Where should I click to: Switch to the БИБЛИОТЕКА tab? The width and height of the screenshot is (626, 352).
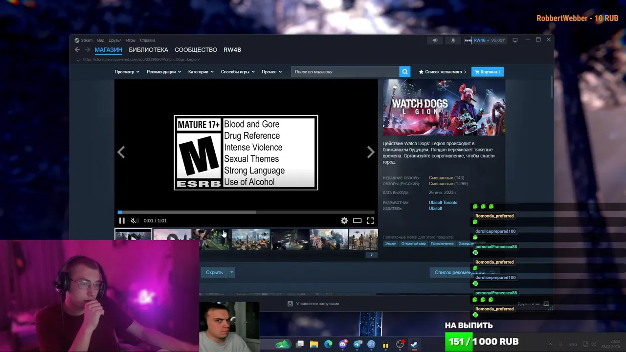coord(148,50)
